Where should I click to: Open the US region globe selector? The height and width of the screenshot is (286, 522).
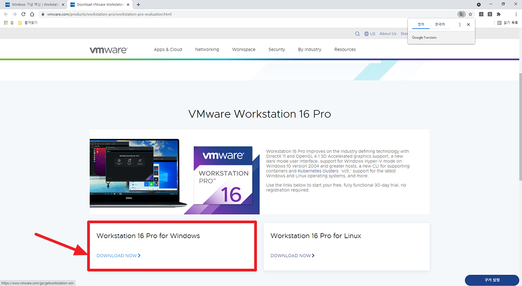[369, 34]
